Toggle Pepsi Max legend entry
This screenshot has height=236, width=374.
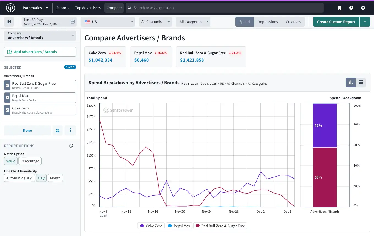pyautogui.click(x=179, y=226)
